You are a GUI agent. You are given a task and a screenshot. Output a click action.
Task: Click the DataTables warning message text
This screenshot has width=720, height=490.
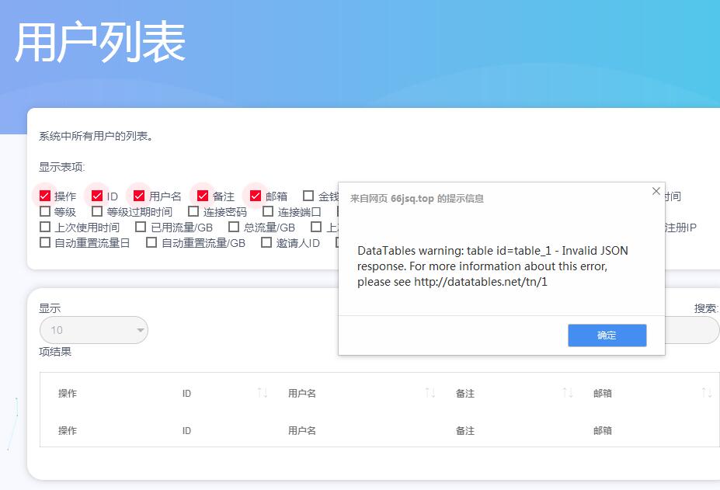pyautogui.click(x=492, y=266)
